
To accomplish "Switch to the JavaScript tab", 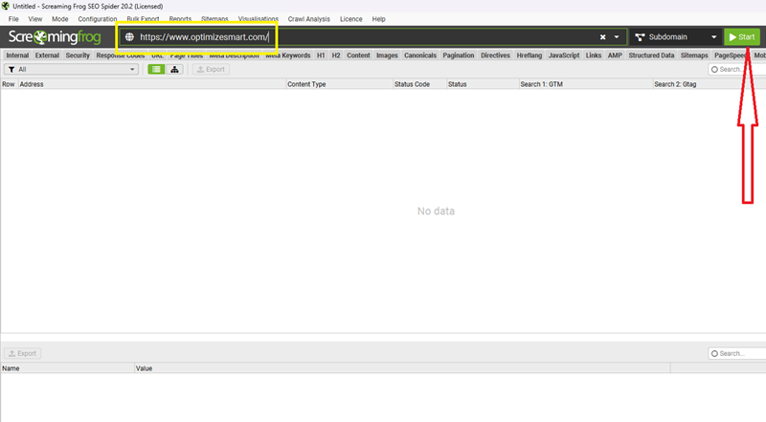I will [x=564, y=56].
